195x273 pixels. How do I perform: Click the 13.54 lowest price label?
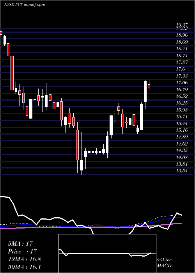[182, 171]
